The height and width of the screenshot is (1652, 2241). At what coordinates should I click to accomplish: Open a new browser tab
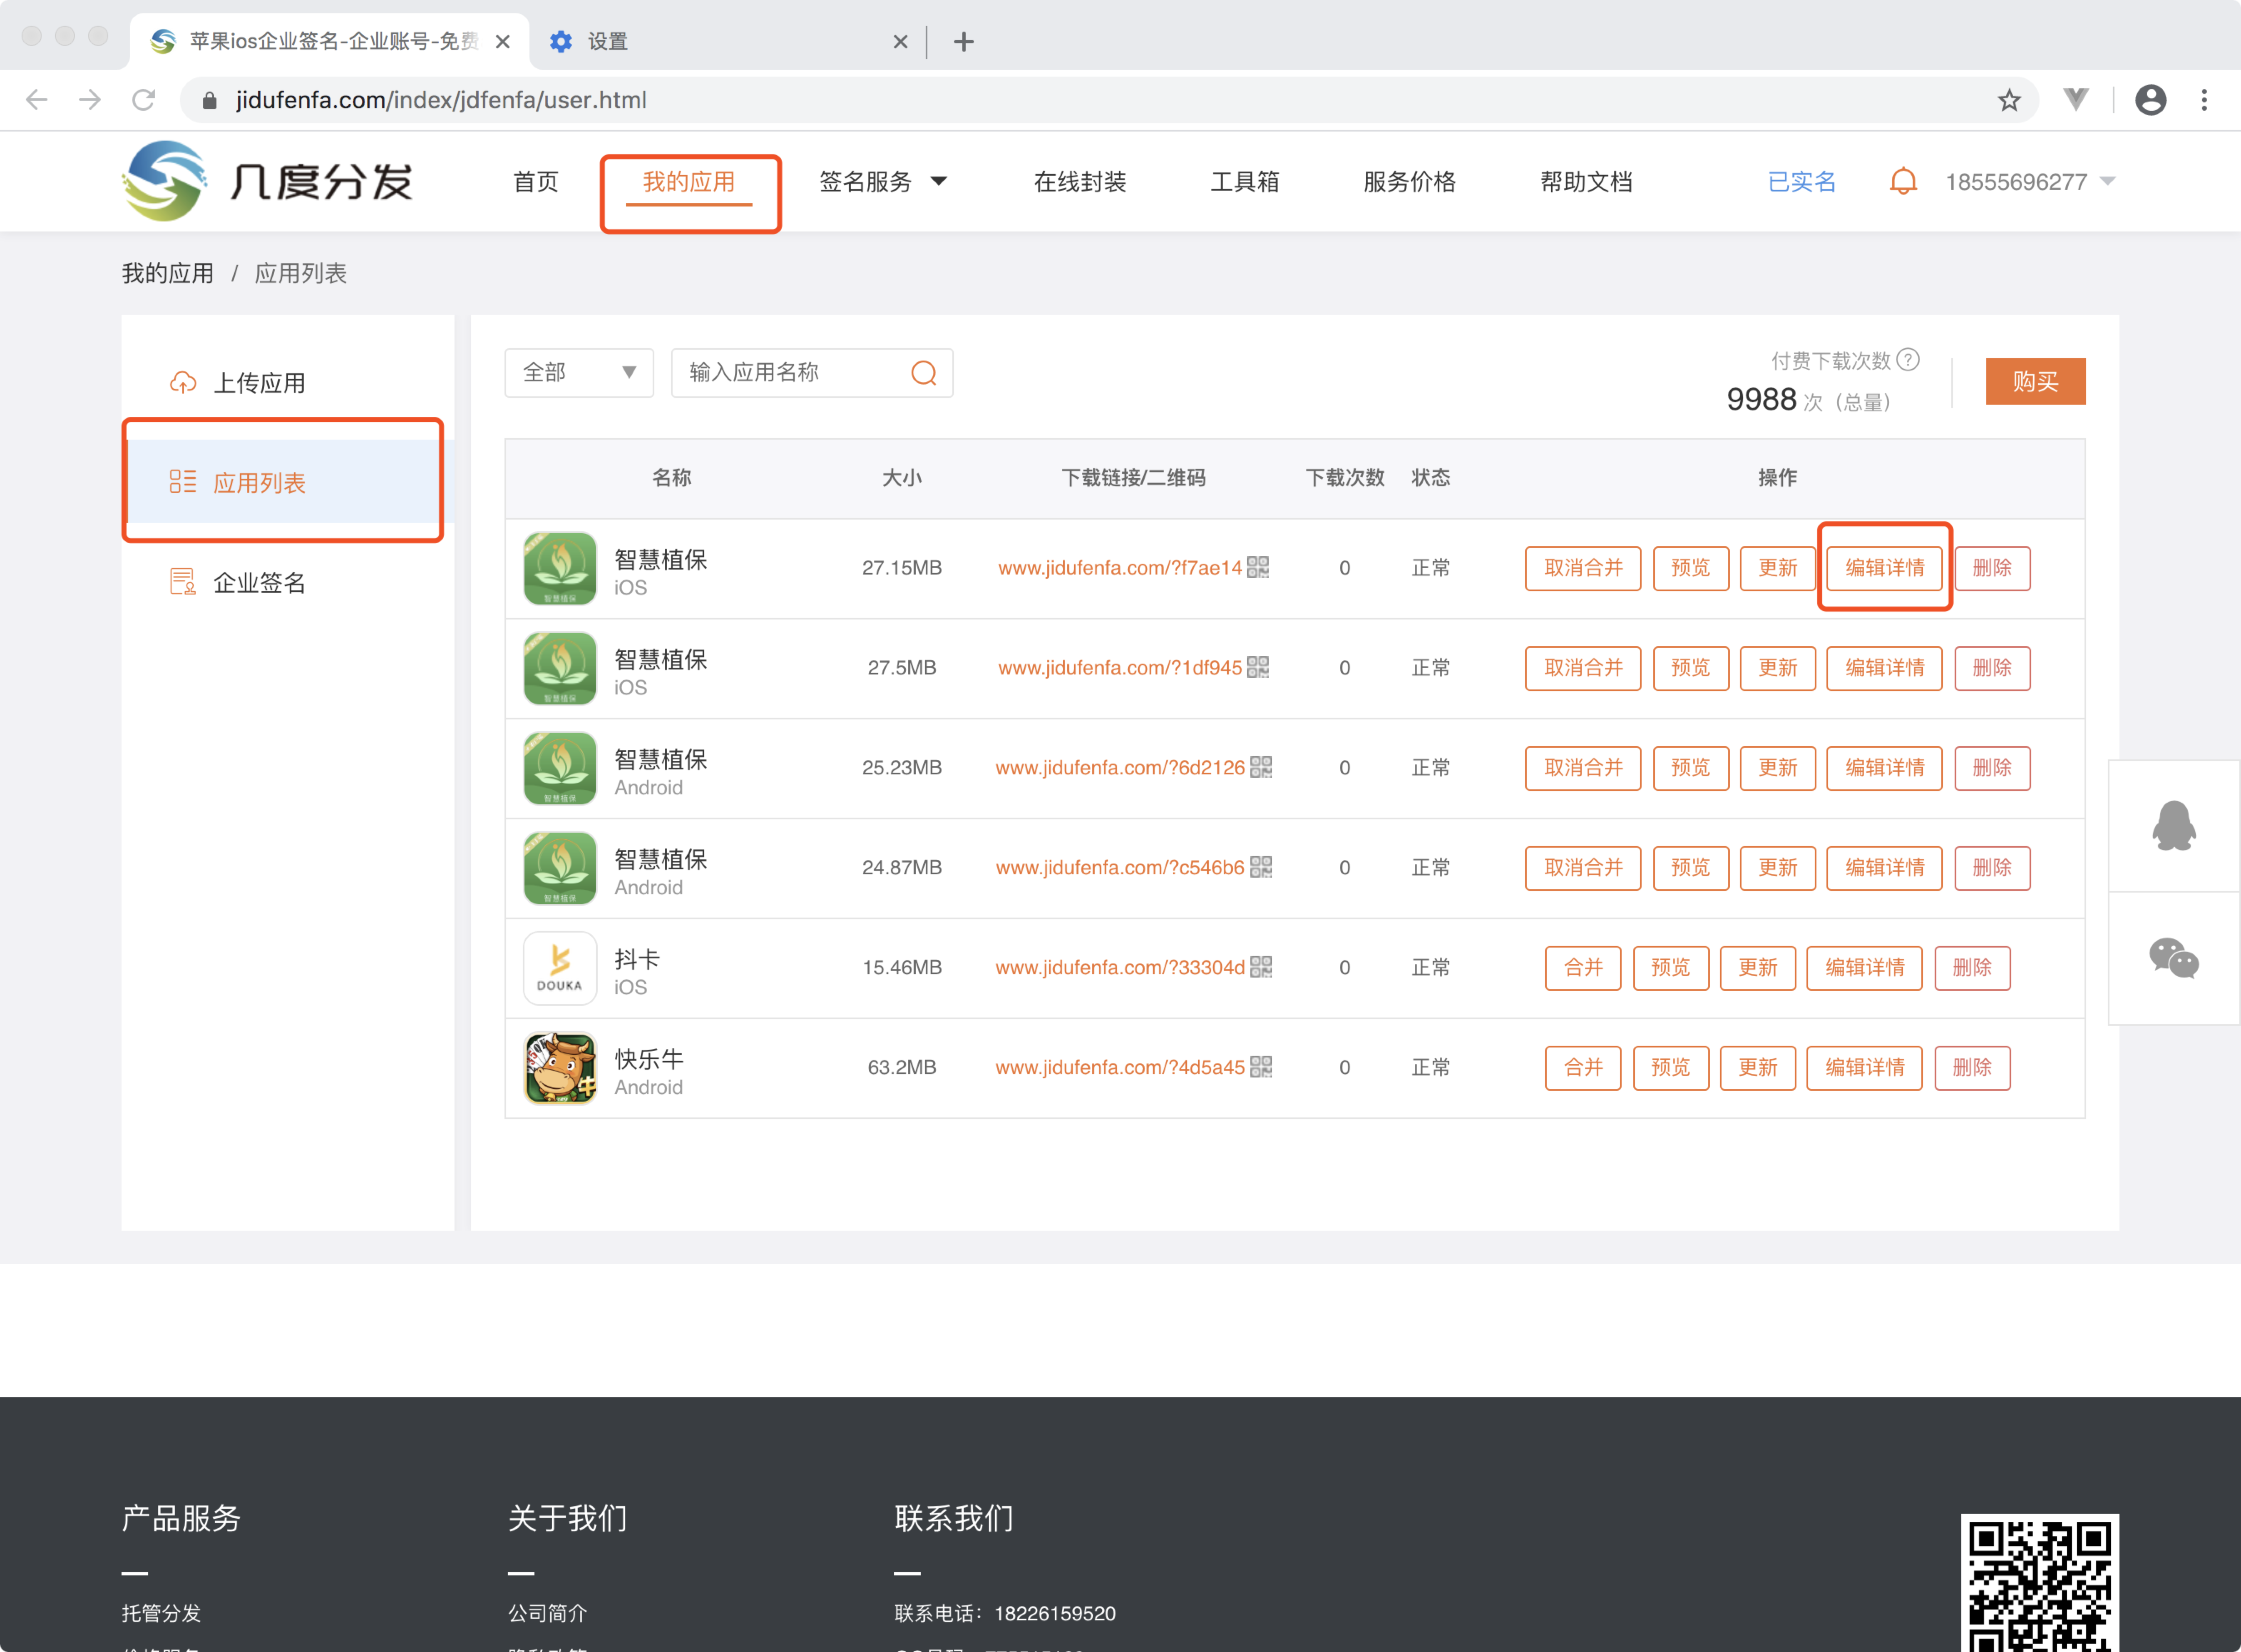[x=964, y=42]
